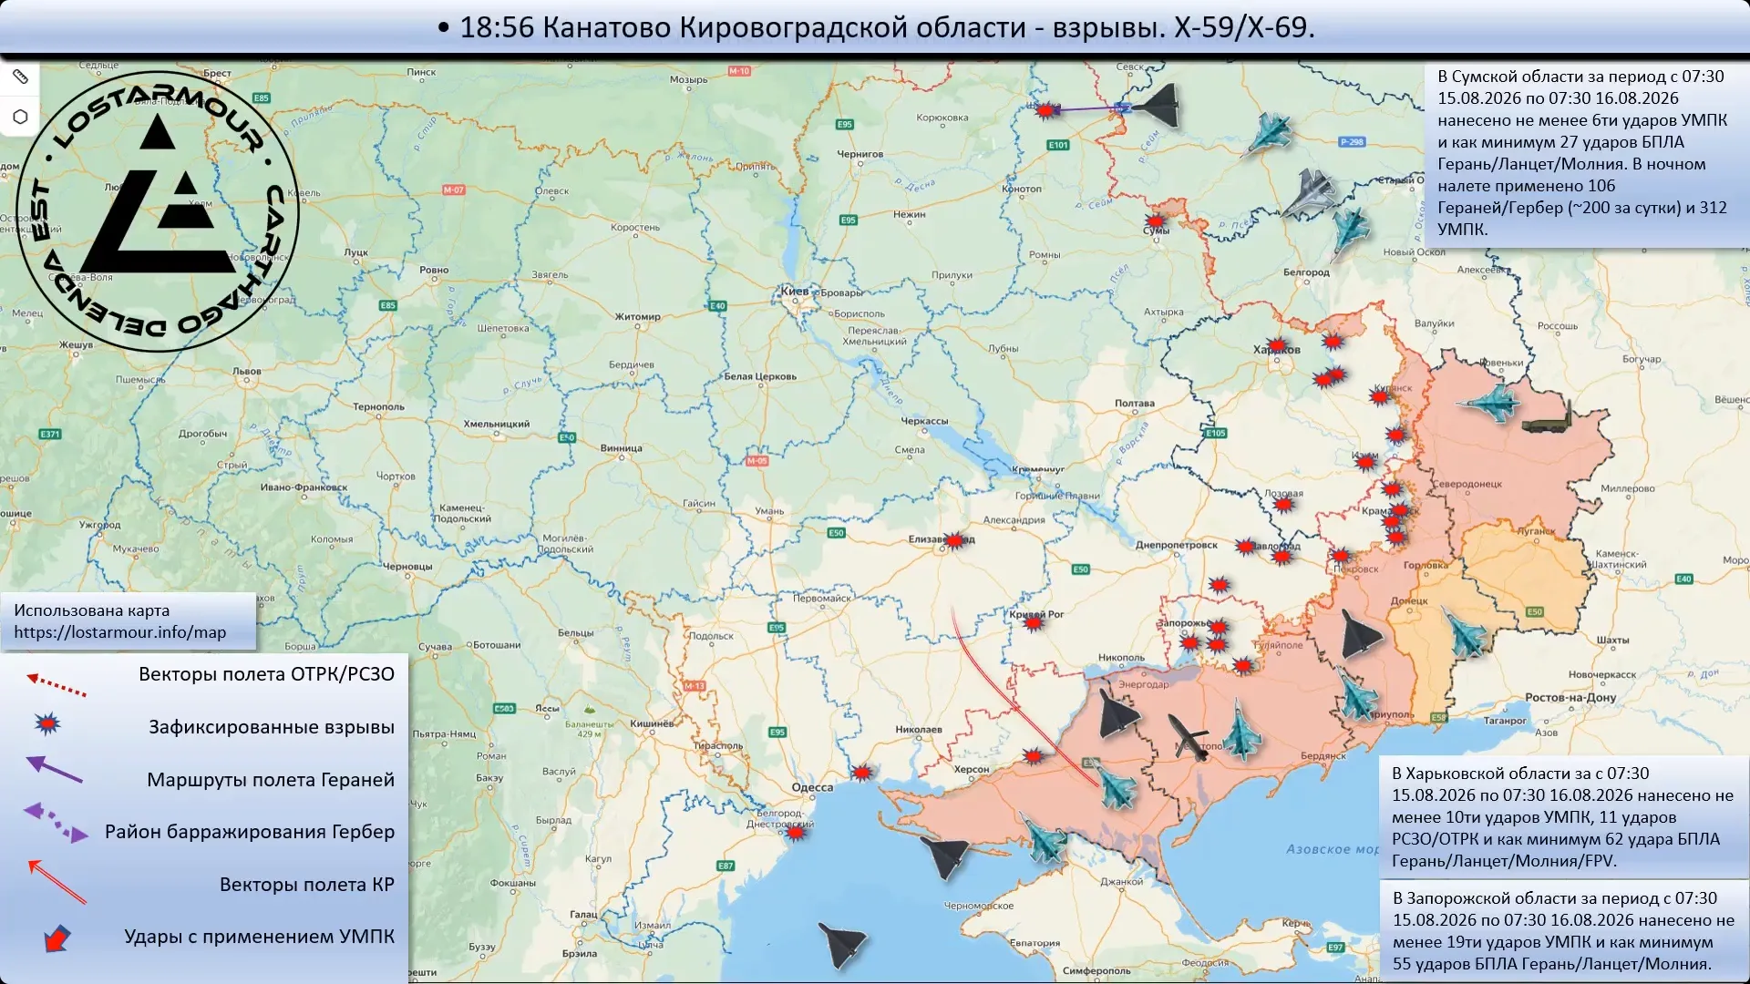The image size is (1750, 984).
Task: Select the ruler measurement tool
Action: [20, 77]
